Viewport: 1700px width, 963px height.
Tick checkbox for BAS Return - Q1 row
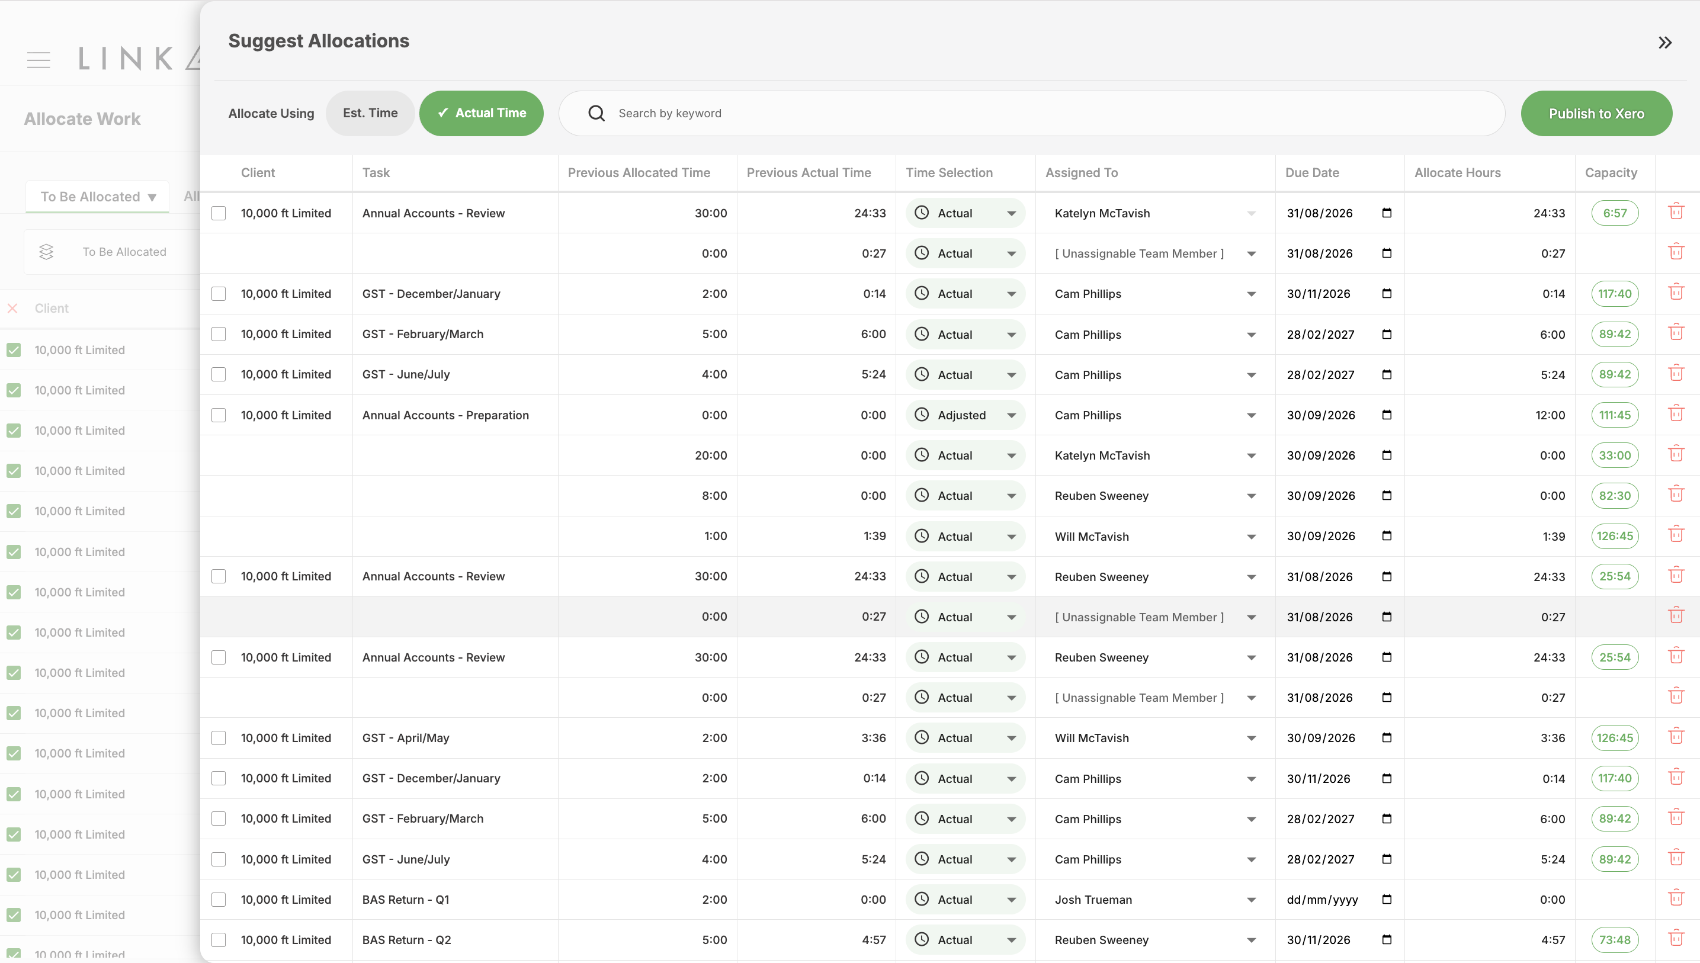tap(219, 900)
